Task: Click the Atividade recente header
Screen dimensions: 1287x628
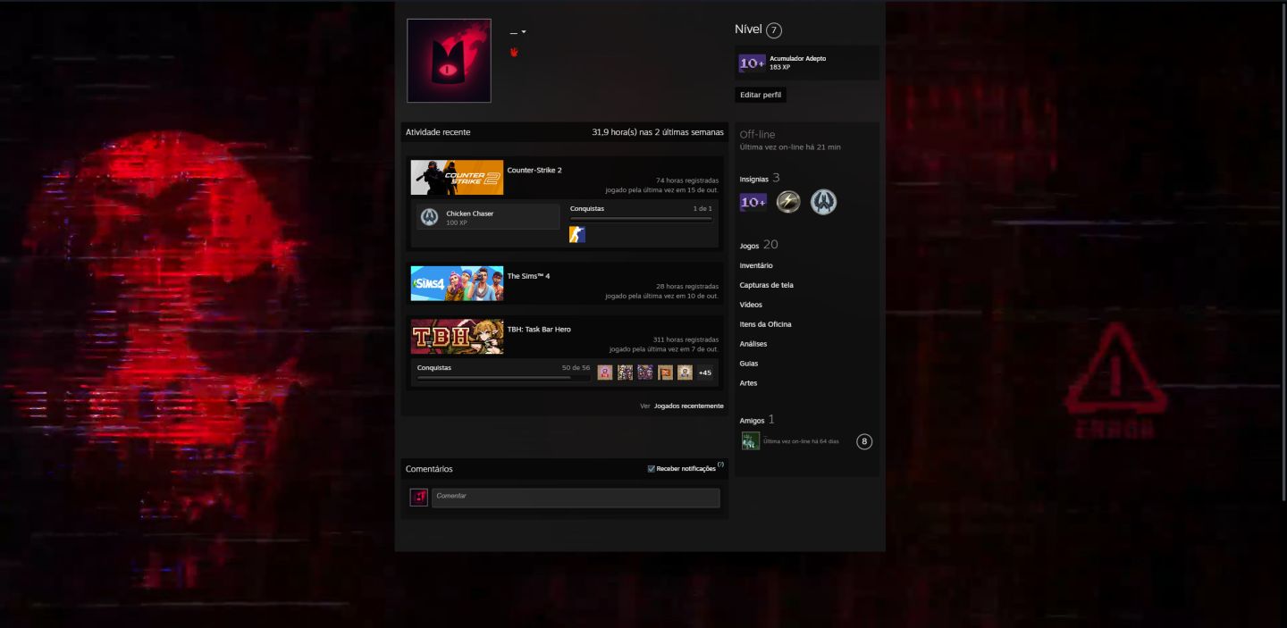Action: click(438, 132)
